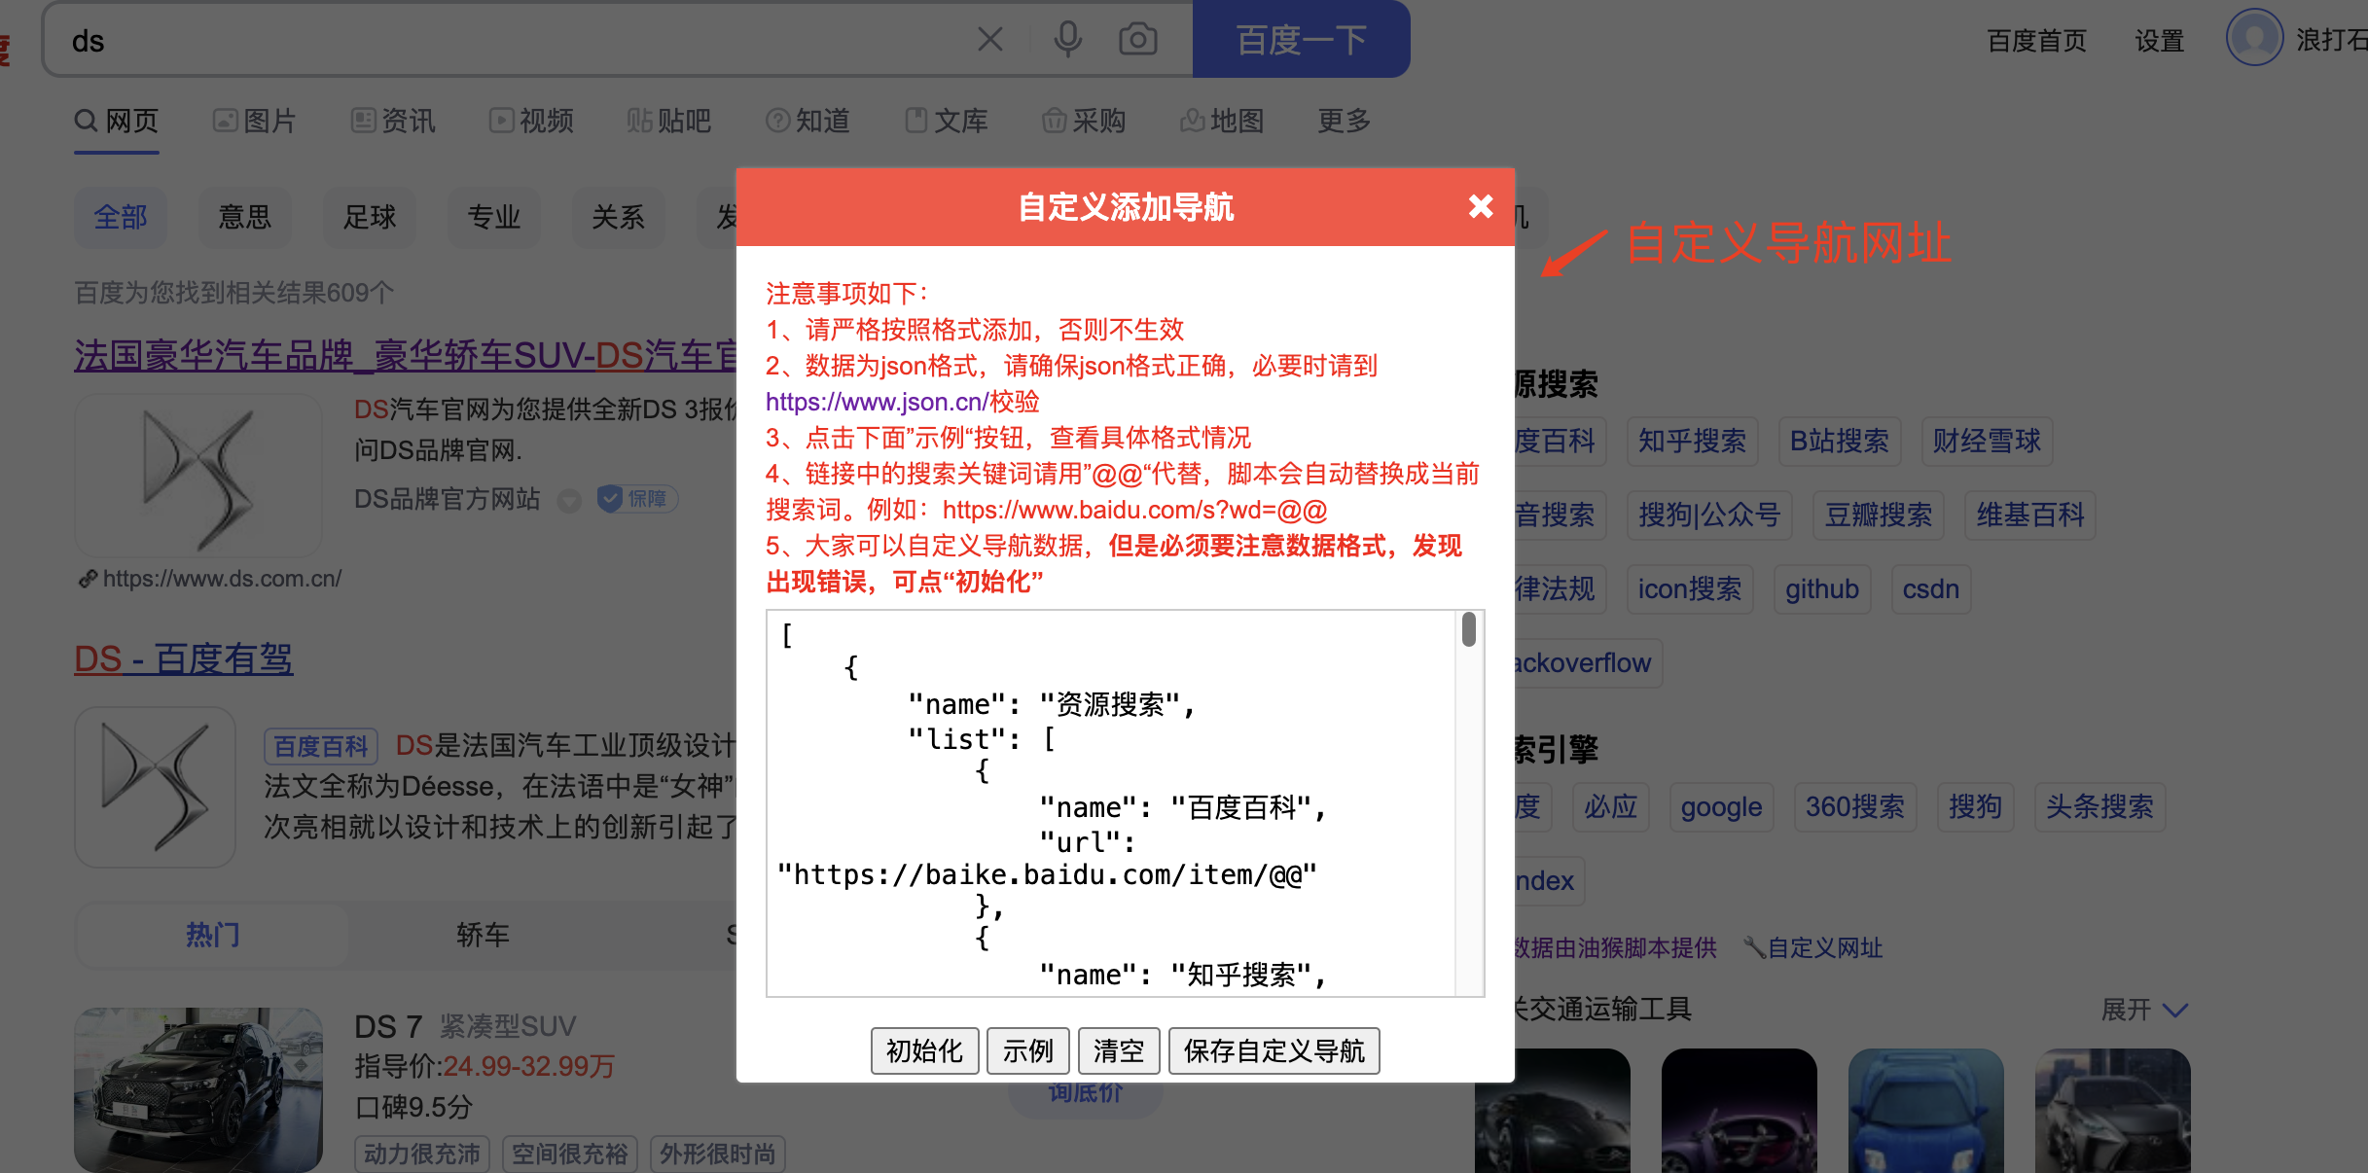Click the user avatar icon
This screenshot has height=1173, width=2368.
tap(2253, 39)
